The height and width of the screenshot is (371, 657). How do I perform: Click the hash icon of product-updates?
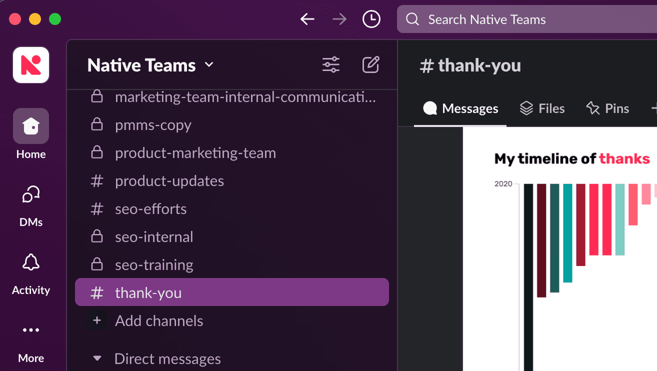pyautogui.click(x=96, y=181)
